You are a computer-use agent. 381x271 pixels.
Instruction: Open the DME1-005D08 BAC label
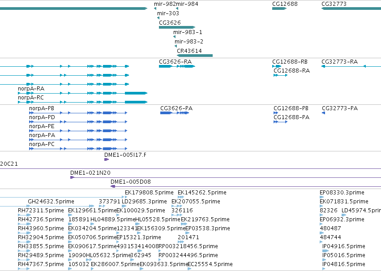pos(131,182)
